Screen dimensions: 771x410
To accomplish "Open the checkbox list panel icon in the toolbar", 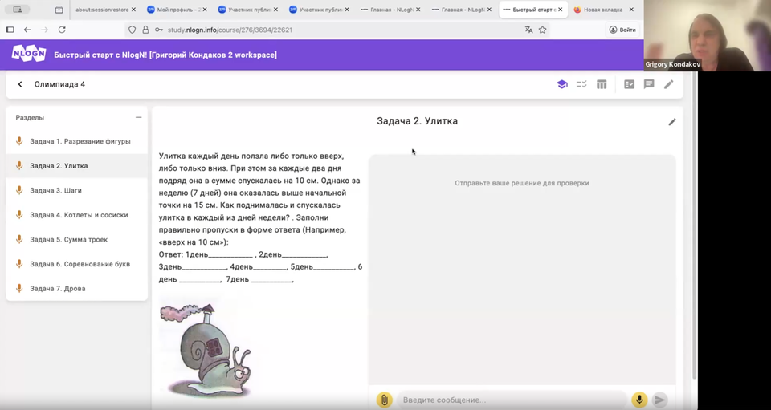I will tap(629, 84).
